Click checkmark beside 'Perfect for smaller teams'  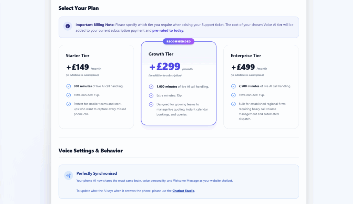[68, 104]
